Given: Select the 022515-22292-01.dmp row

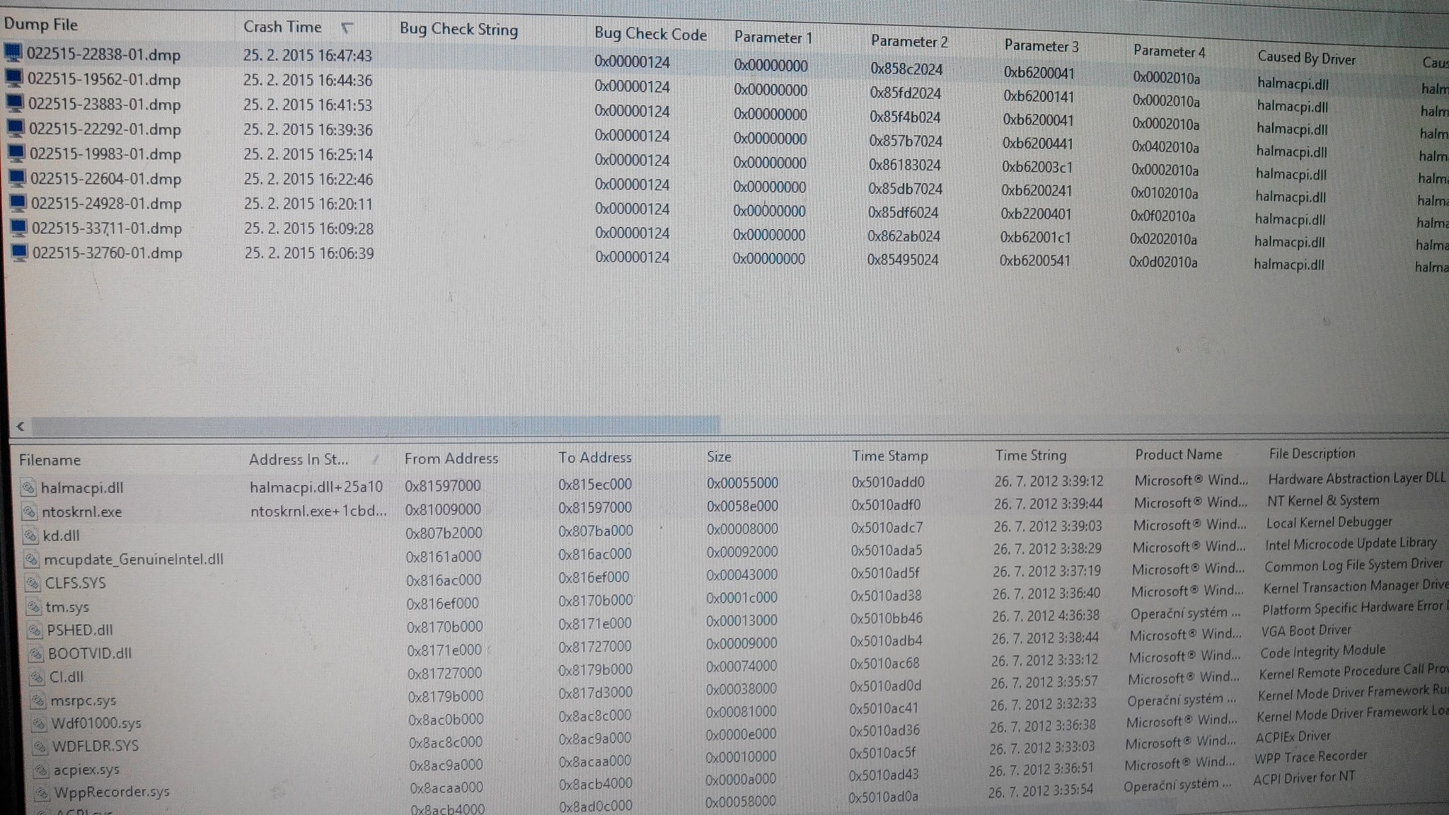Looking at the screenshot, I should coord(105,129).
